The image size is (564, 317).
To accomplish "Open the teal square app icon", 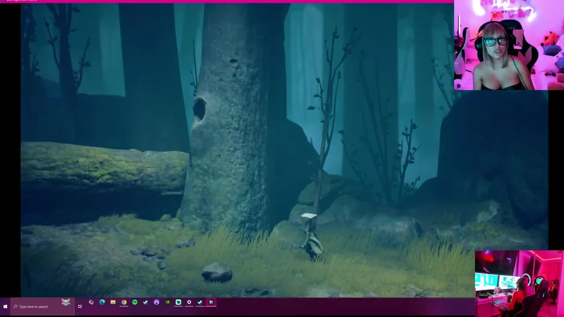I will 178,302.
